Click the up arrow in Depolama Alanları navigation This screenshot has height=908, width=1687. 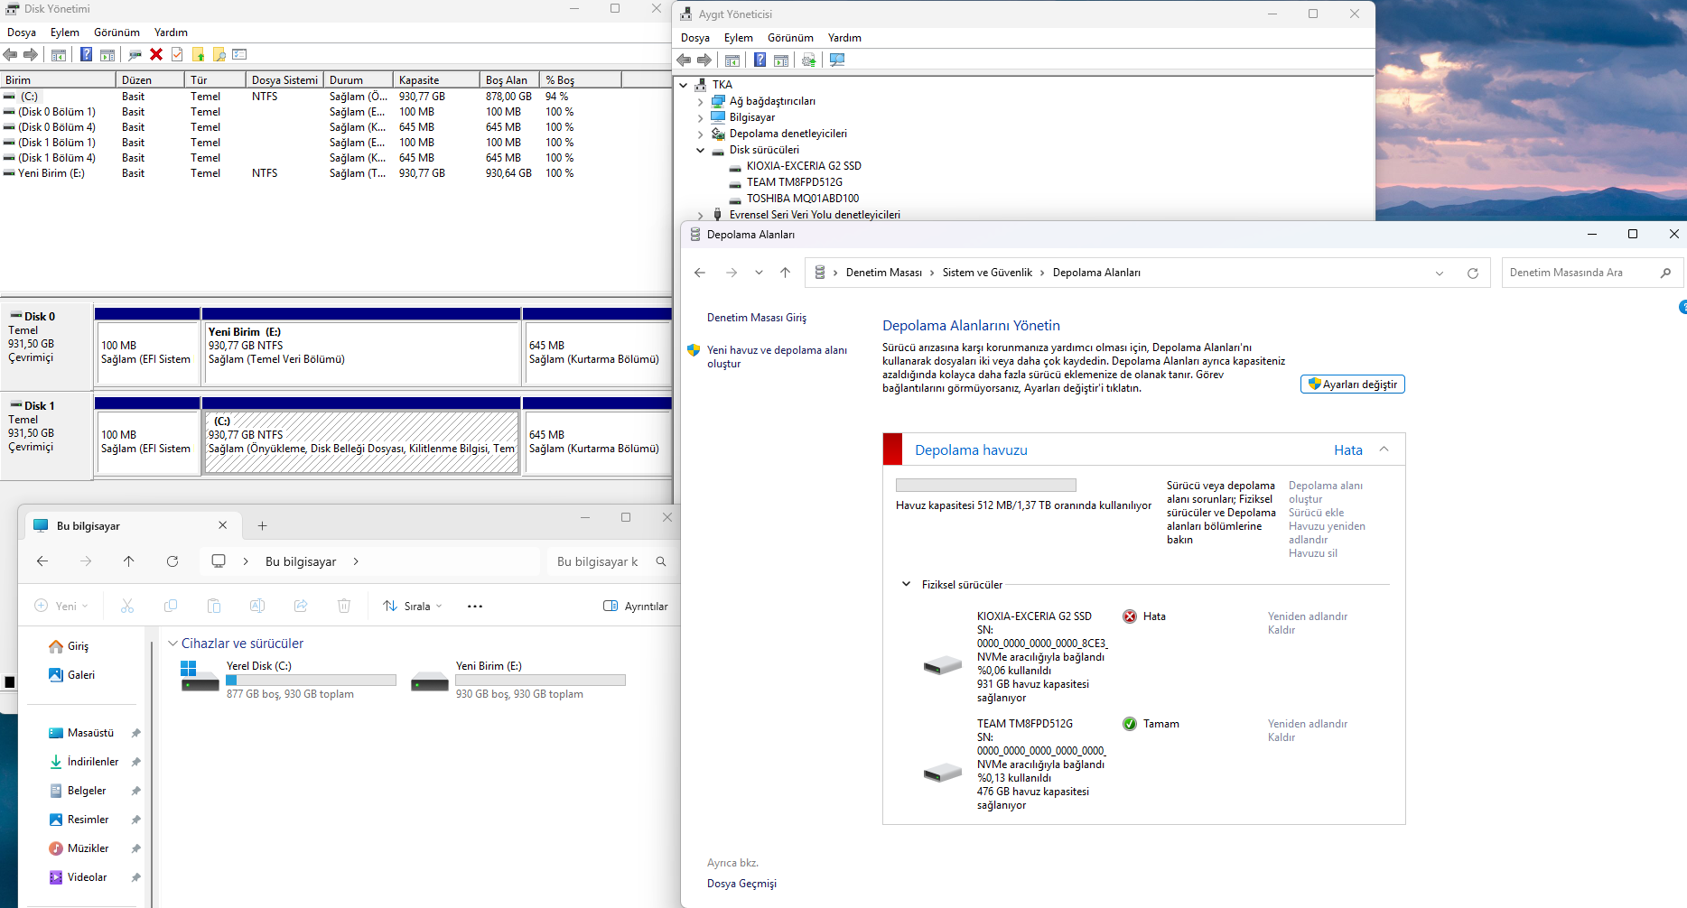(785, 273)
